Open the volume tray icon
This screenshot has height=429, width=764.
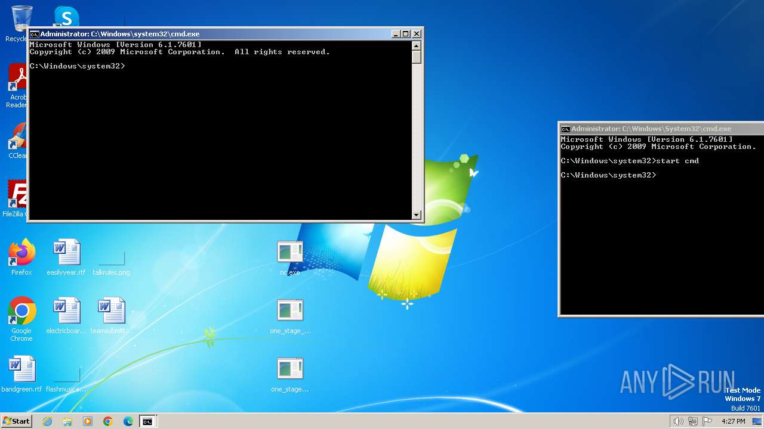[x=678, y=421]
